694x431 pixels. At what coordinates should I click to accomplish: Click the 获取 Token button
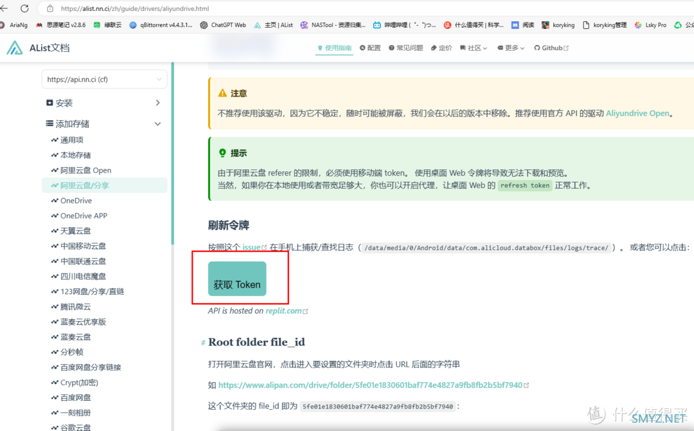237,279
